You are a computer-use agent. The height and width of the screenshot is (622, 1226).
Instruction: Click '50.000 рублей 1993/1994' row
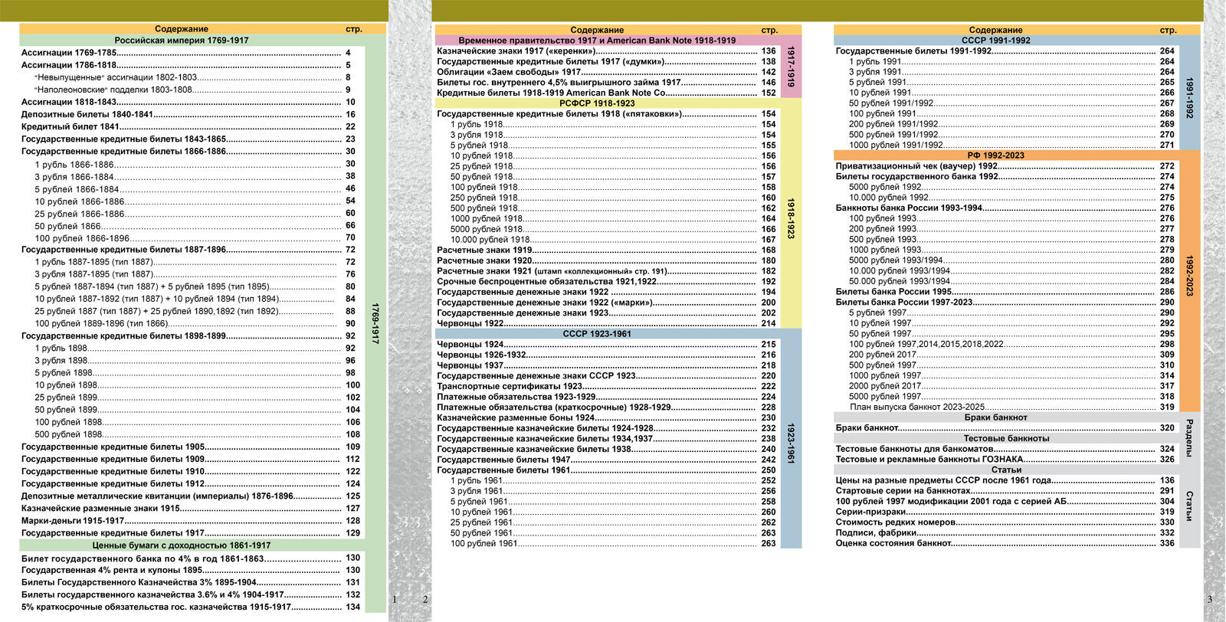[1011, 281]
